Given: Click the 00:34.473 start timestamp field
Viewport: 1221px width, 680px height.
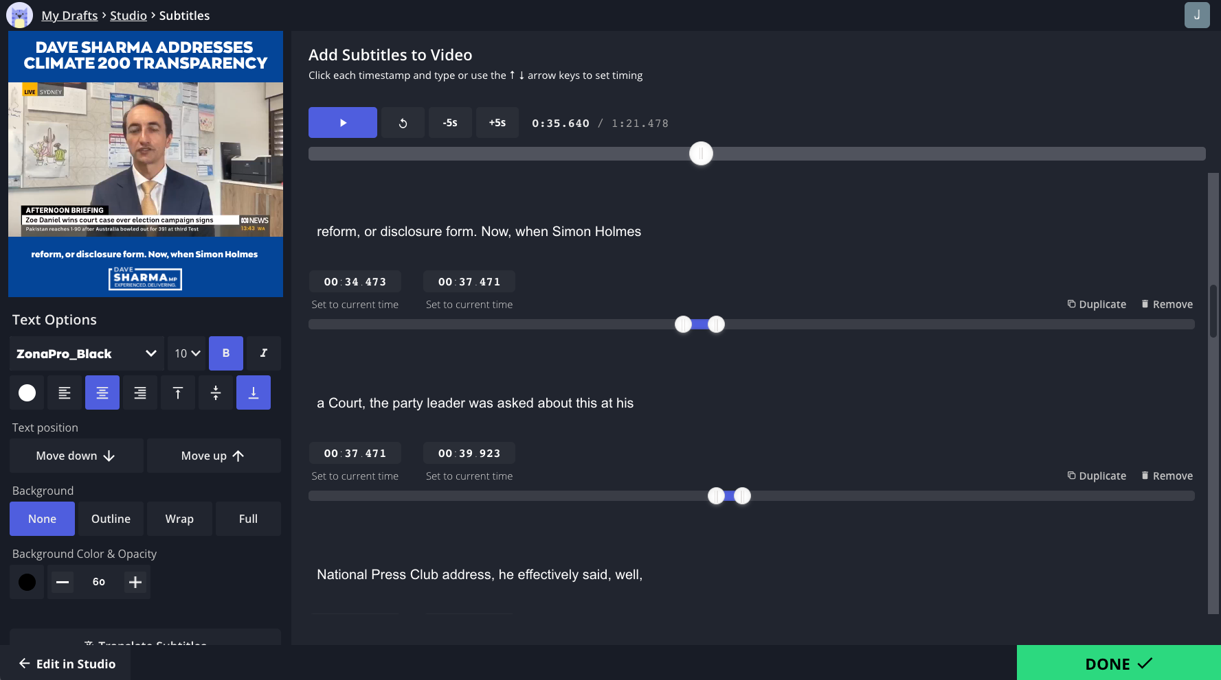Looking at the screenshot, I should (x=355, y=281).
